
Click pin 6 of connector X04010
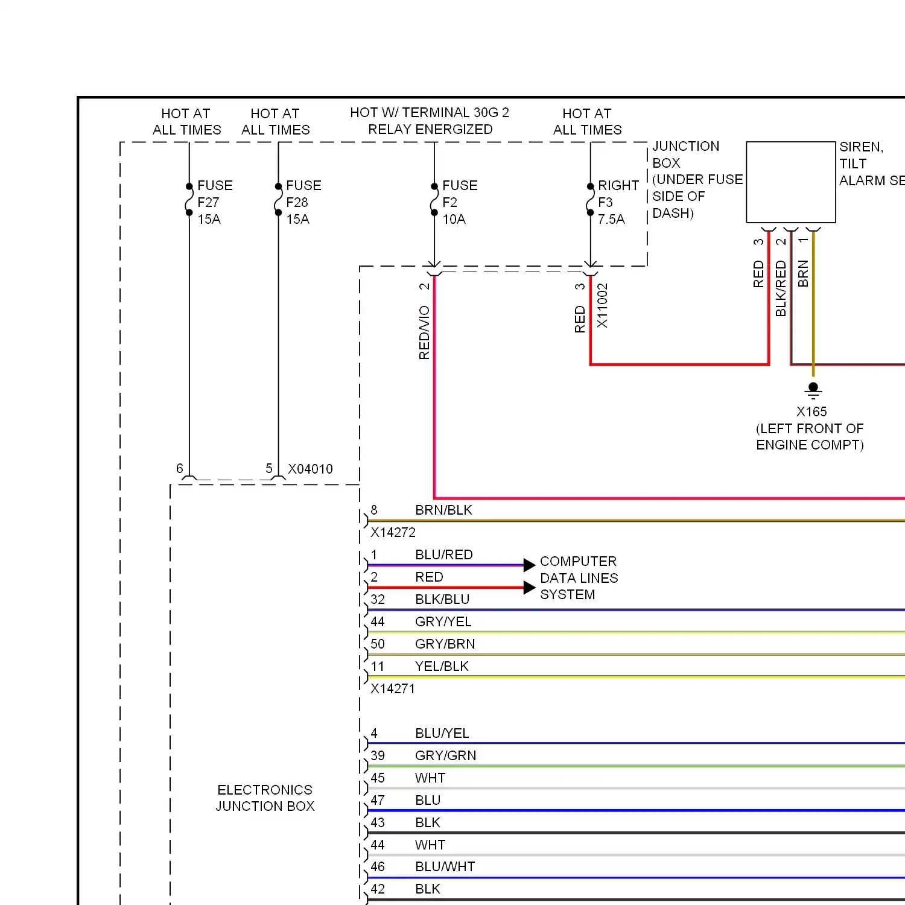180,468
